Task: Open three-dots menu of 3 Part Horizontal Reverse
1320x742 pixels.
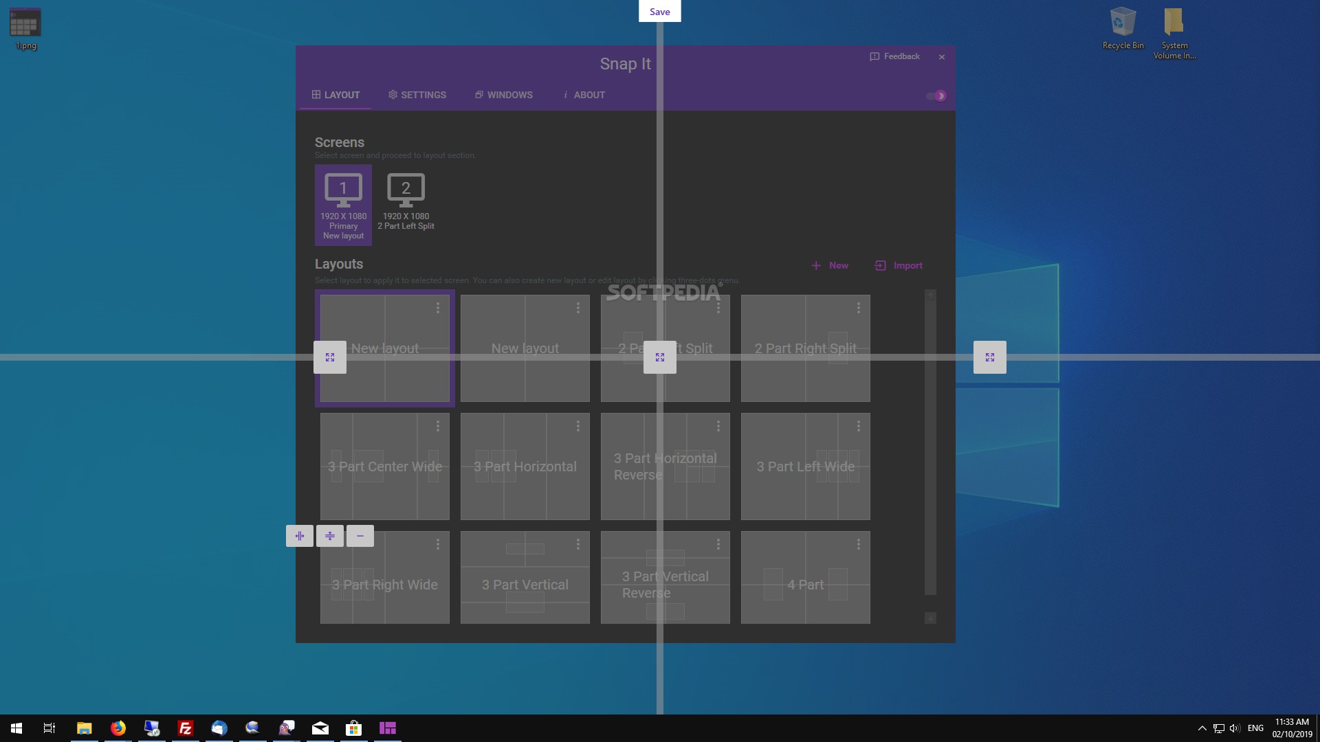Action: pyautogui.click(x=718, y=426)
